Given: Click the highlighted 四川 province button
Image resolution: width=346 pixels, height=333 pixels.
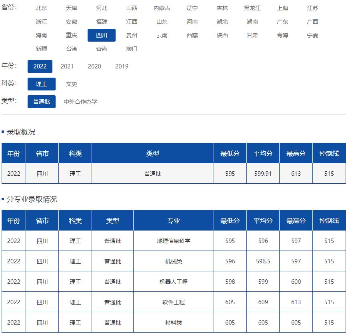Looking at the screenshot, I should pyautogui.click(x=102, y=35).
